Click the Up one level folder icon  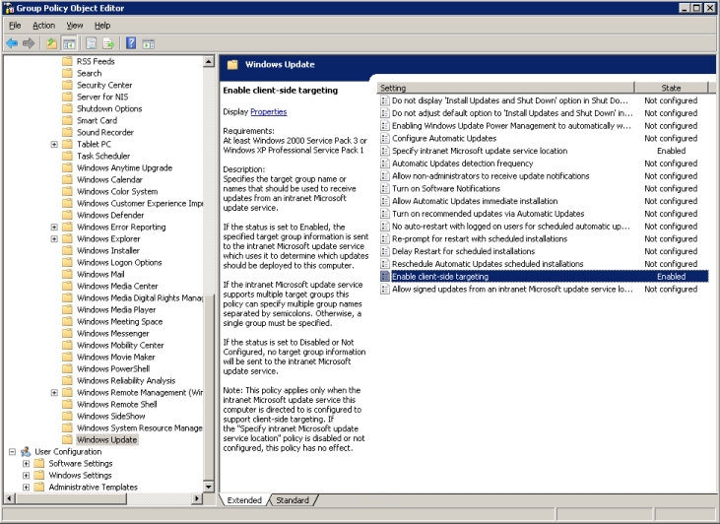(52, 43)
